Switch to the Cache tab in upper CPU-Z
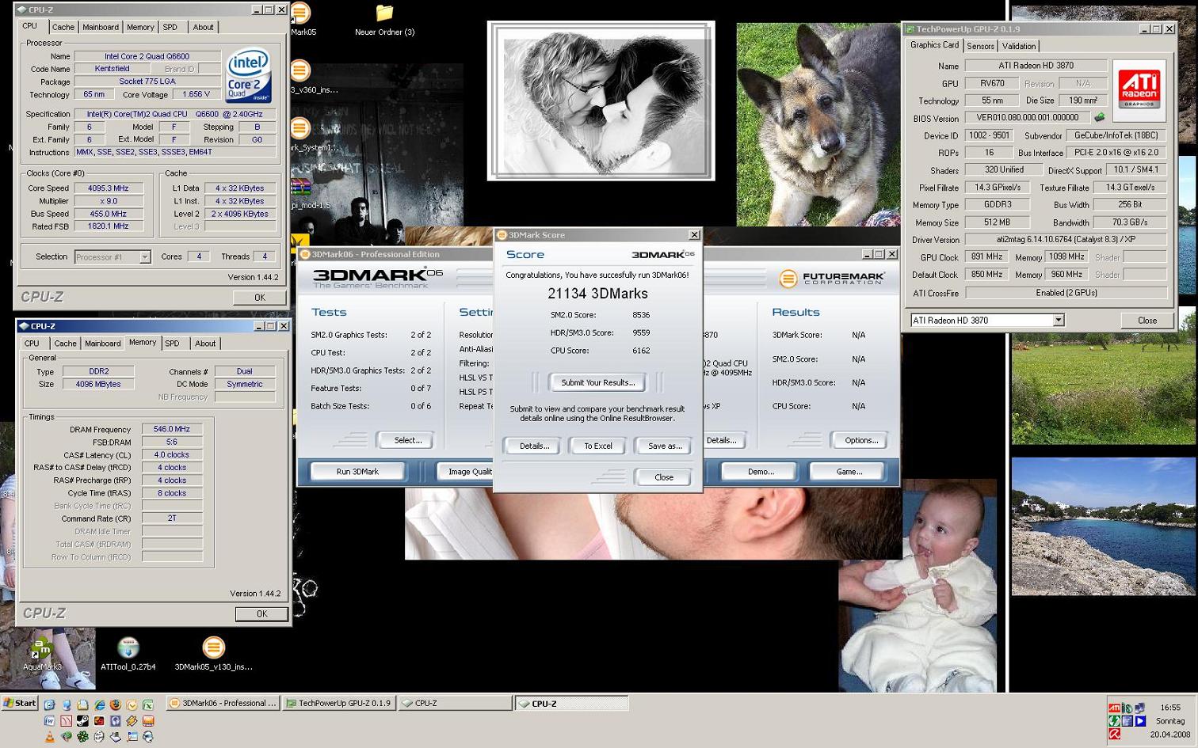 pos(63,27)
